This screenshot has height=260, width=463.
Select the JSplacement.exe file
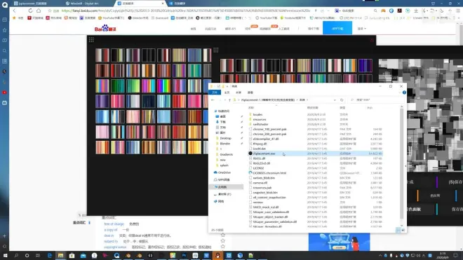coord(264,153)
